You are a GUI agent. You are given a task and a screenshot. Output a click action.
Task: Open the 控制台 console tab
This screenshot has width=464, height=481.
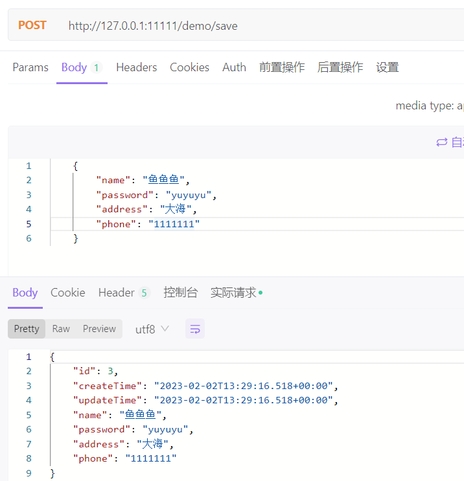point(181,293)
